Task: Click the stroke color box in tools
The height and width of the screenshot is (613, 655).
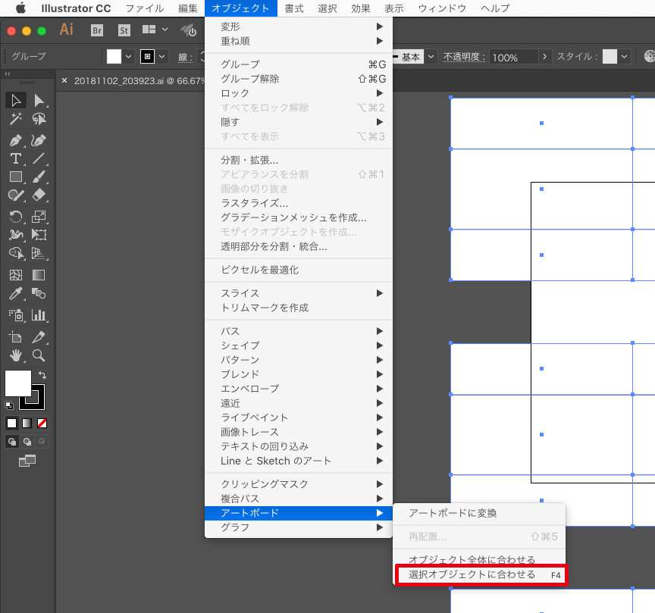Action: click(x=37, y=403)
